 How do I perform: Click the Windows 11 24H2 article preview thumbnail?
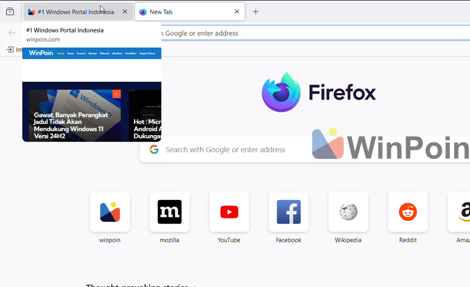pos(75,115)
